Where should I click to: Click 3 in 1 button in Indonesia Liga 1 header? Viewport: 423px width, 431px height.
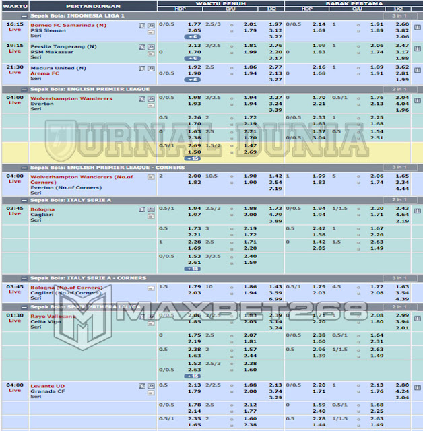(x=399, y=16)
